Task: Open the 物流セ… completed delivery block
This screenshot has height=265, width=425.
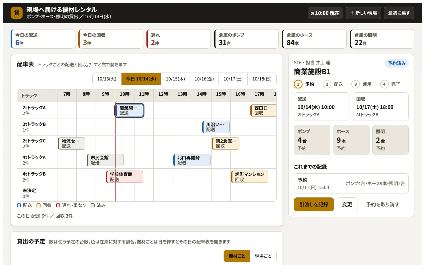Action: [x=71, y=143]
